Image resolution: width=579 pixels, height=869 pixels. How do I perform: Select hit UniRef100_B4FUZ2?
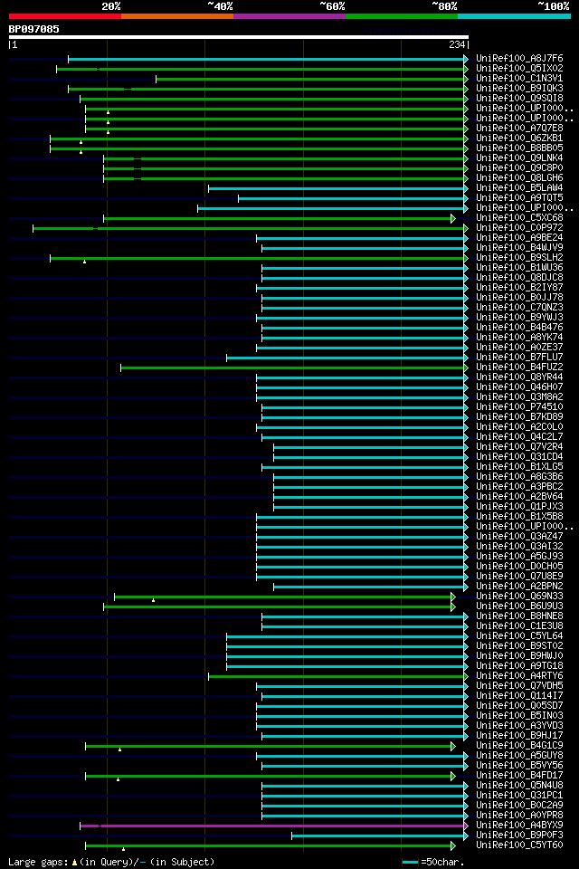[519, 368]
